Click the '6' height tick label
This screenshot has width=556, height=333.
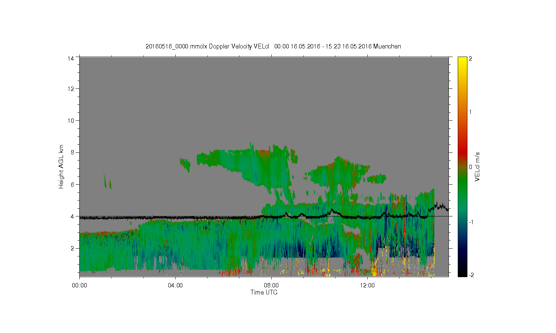tap(72, 184)
